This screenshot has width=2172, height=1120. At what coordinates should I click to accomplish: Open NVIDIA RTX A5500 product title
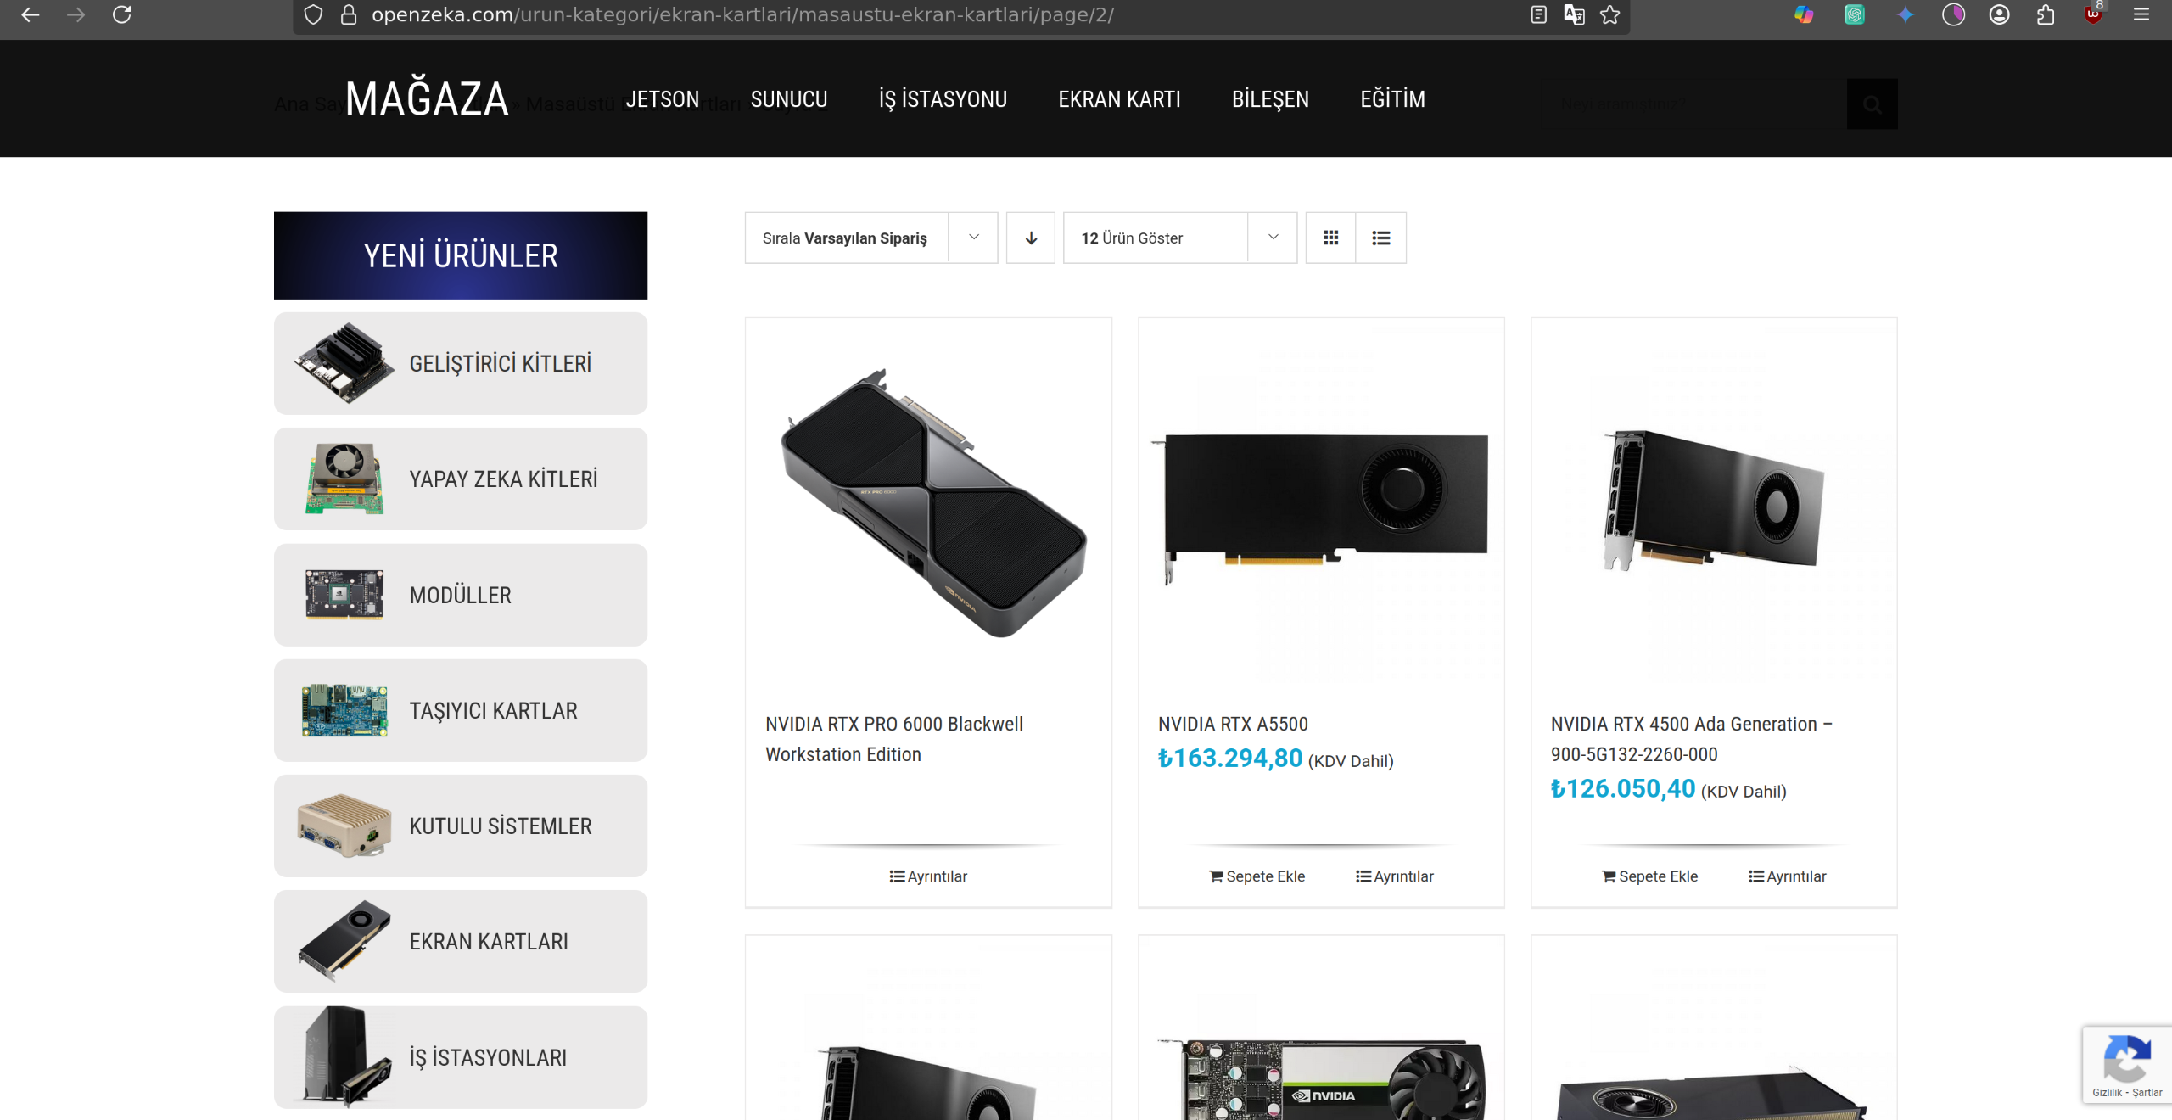(x=1233, y=724)
